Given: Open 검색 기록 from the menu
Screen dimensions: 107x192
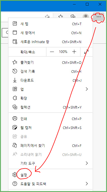Looking at the screenshot, I should pos(50,71).
